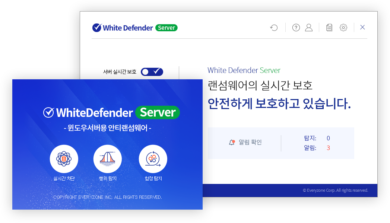Click the refresh icon in main window header
This screenshot has height=223, width=390.
click(x=274, y=28)
